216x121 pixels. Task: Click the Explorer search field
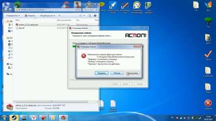[90, 10]
